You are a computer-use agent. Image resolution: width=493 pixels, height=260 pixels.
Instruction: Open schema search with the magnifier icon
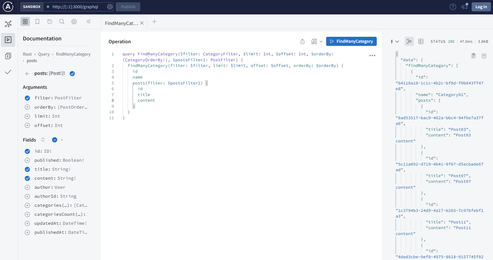coord(62,22)
